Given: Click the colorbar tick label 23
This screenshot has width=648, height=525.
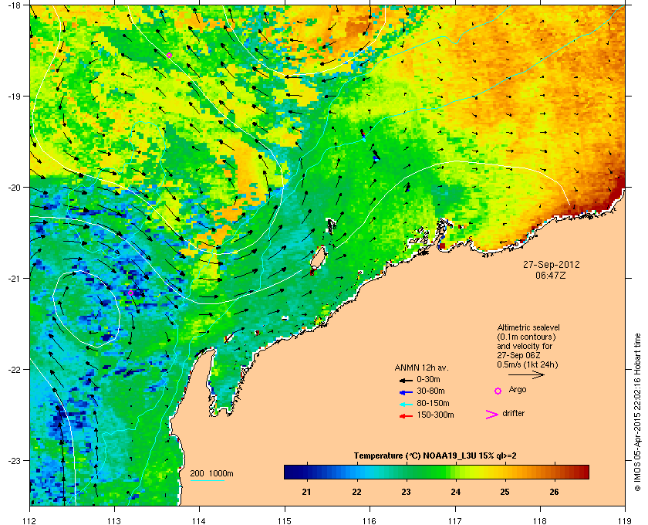Looking at the screenshot, I should (x=406, y=492).
